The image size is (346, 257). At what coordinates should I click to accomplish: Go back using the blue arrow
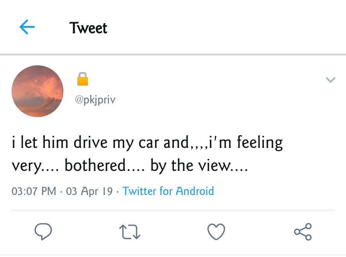[27, 27]
